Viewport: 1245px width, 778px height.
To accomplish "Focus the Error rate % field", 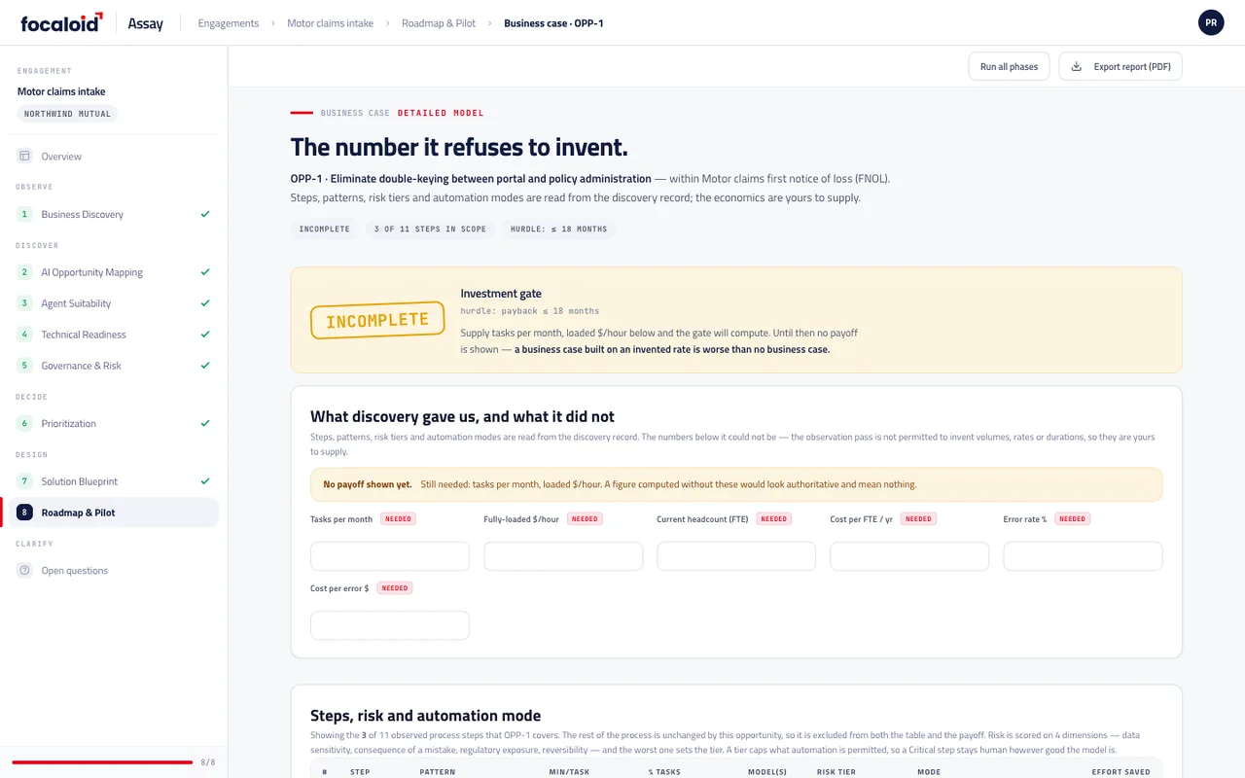I will click(1083, 556).
